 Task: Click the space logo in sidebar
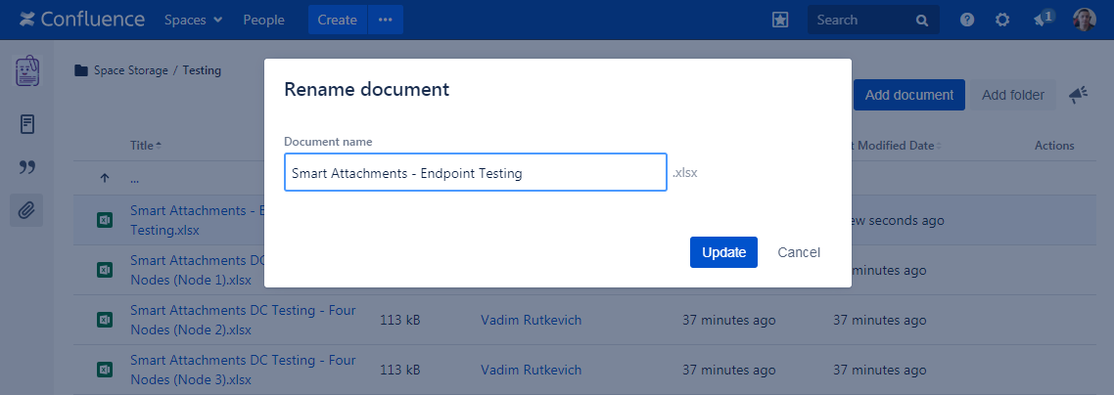pyautogui.click(x=27, y=71)
